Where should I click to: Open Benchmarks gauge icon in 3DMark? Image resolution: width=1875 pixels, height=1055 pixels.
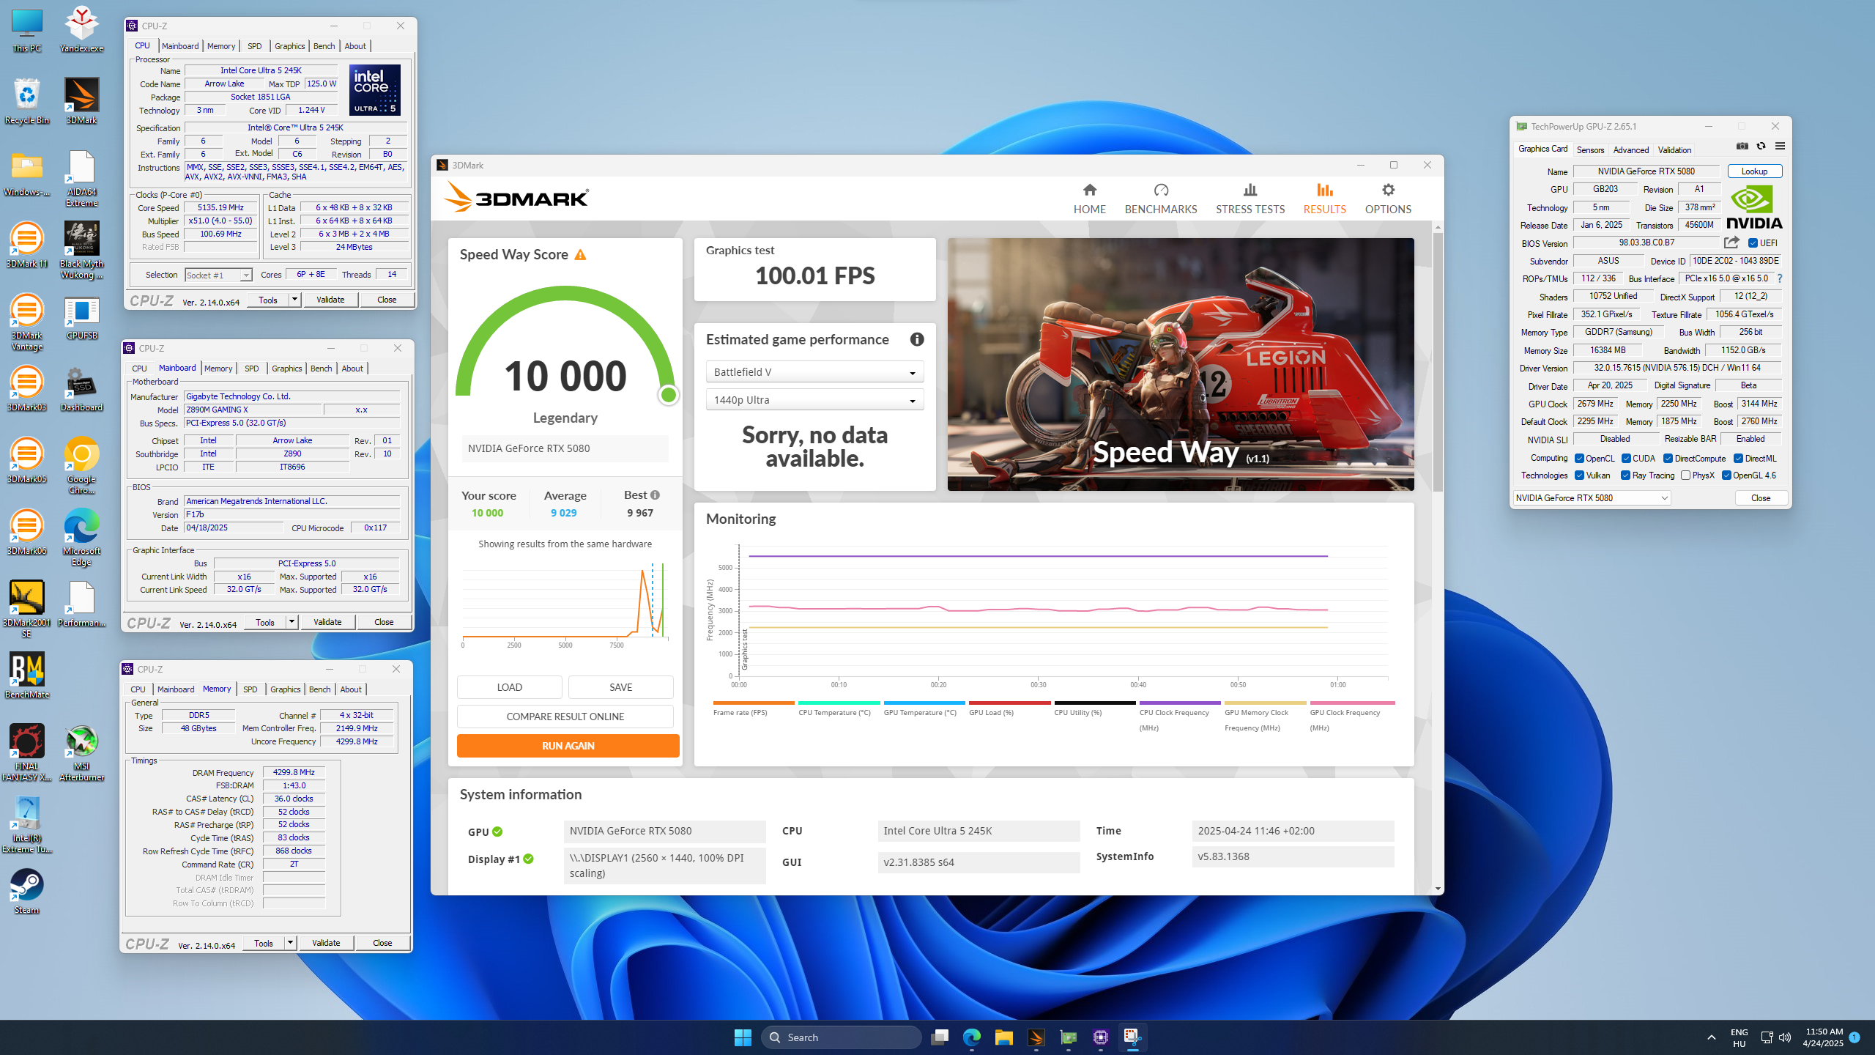pyautogui.click(x=1161, y=190)
